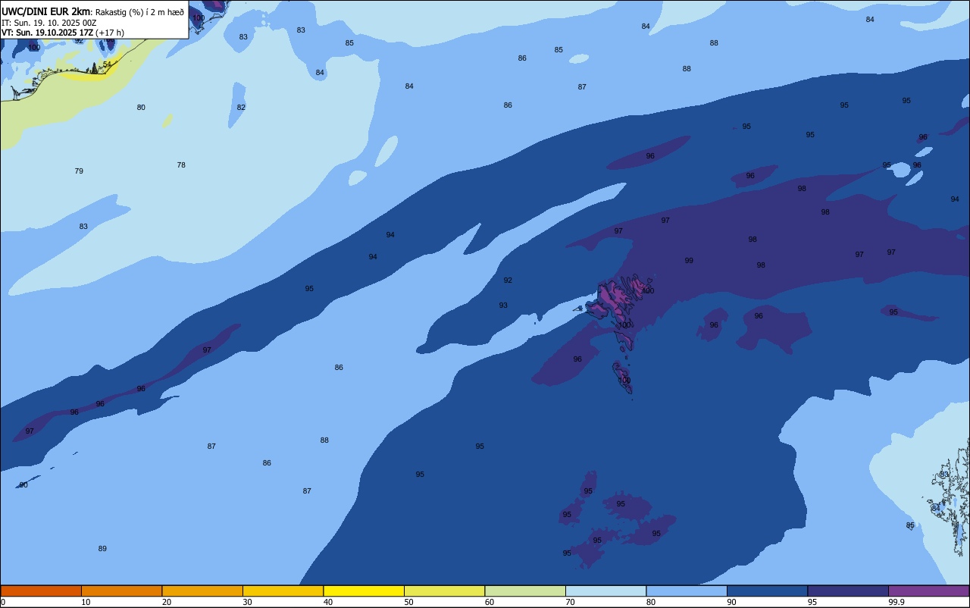Select the light blue 80–90 scale segment
This screenshot has height=608, width=970.
pos(687,591)
